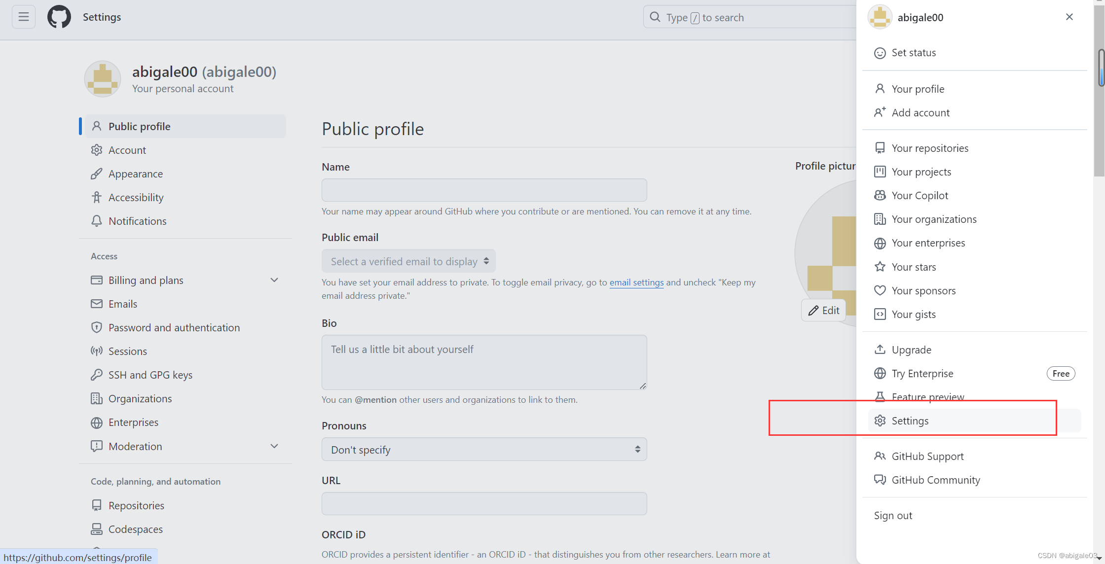
Task: Open Password and authentication via shield icon
Action: [x=97, y=327]
